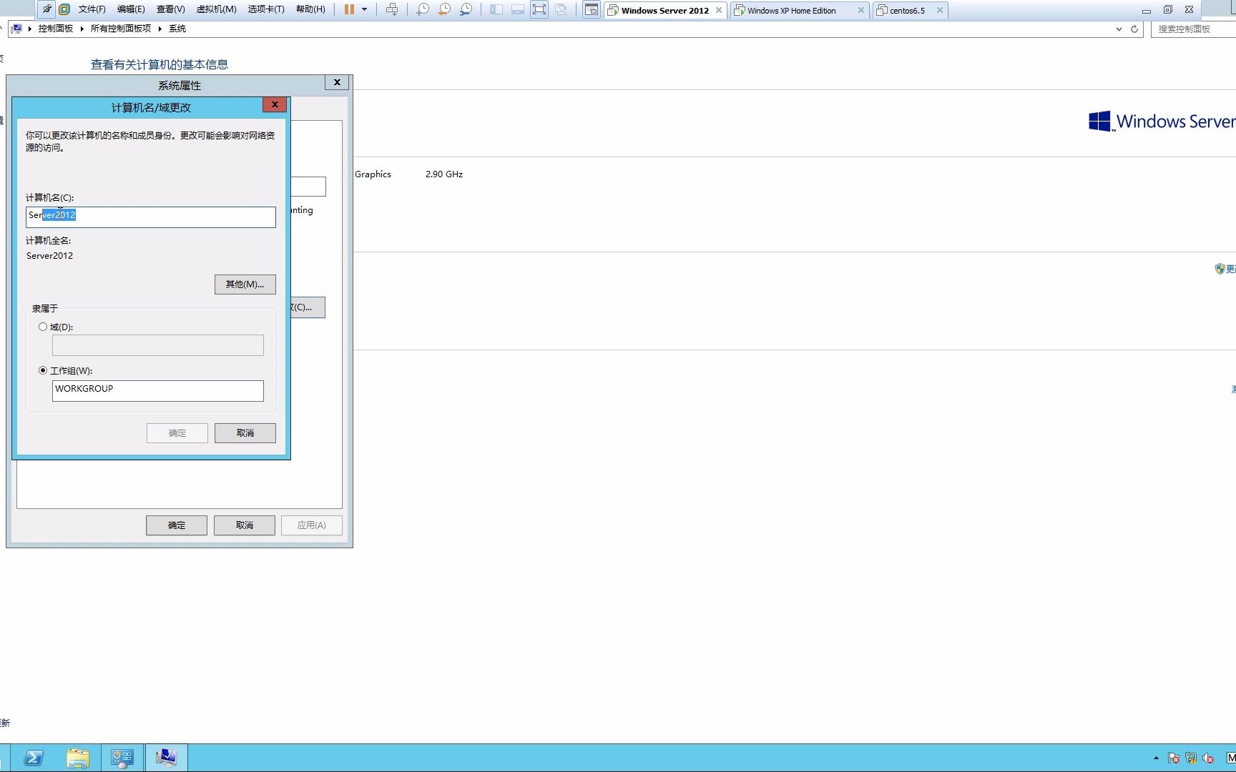Click the Action Center flag tray icon
The height and width of the screenshot is (772, 1236).
tap(1174, 758)
